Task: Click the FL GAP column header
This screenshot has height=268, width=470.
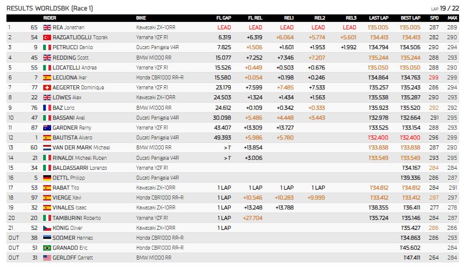Action: [224, 18]
